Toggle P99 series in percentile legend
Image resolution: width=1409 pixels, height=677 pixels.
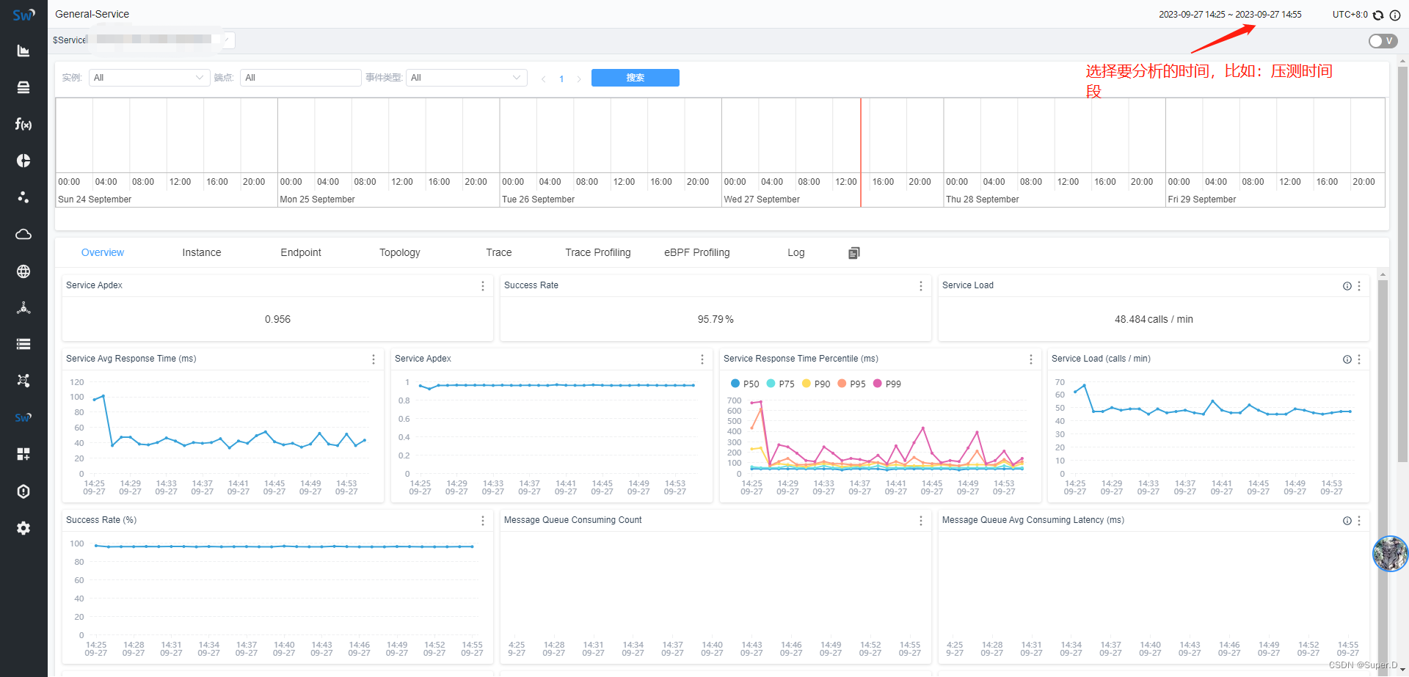(x=886, y=384)
